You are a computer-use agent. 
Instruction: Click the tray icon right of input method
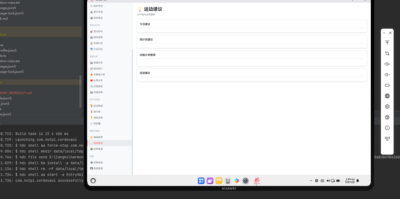point(322,181)
